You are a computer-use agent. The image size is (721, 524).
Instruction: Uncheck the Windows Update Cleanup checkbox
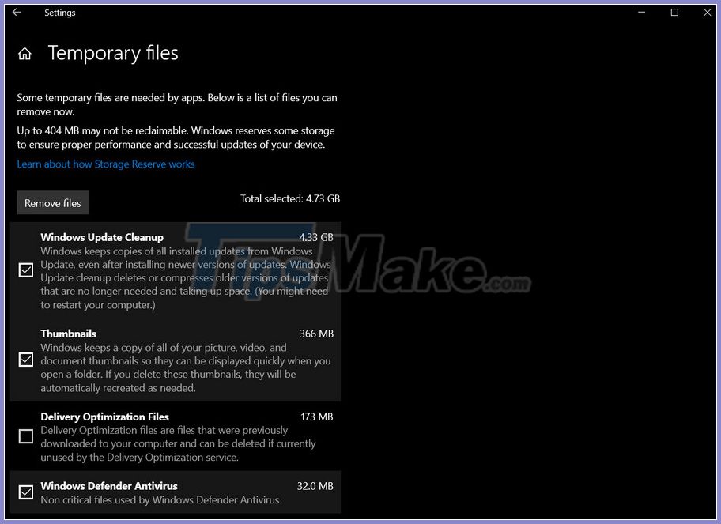[25, 270]
